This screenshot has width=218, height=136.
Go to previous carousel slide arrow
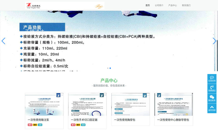tap(4, 41)
